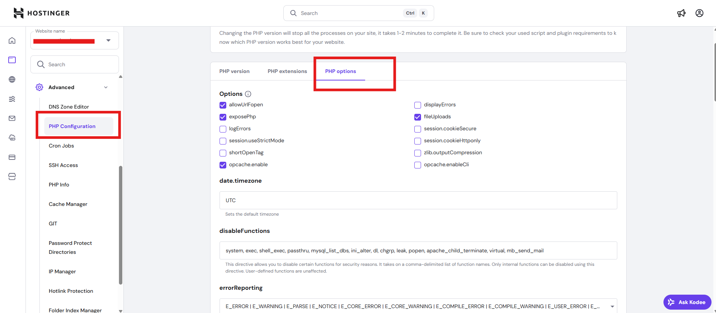Switch to the PHP version tab
Screen dimensions: 716x313
(234, 71)
